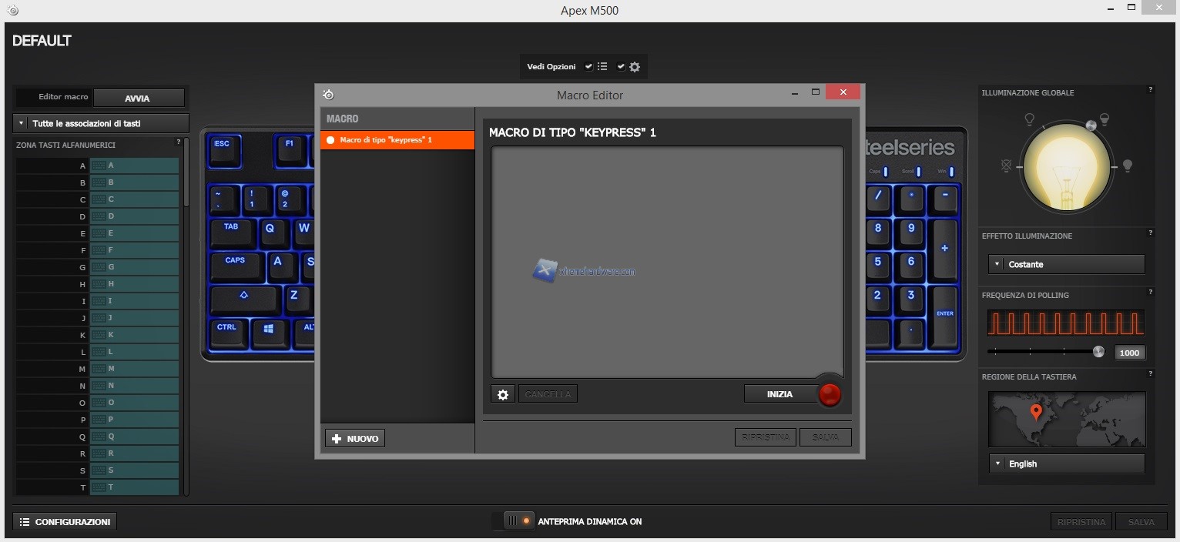Click the Nuovo button to add a macro
Viewport: 1180px width, 542px height.
[x=355, y=438]
